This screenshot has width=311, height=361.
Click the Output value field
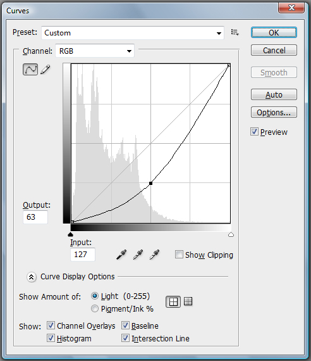[x=35, y=217]
